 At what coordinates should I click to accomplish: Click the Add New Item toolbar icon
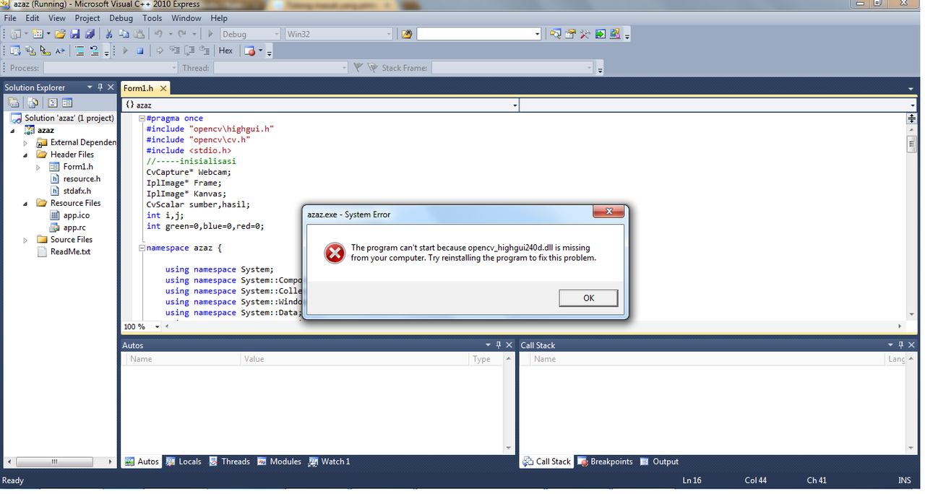tap(38, 34)
